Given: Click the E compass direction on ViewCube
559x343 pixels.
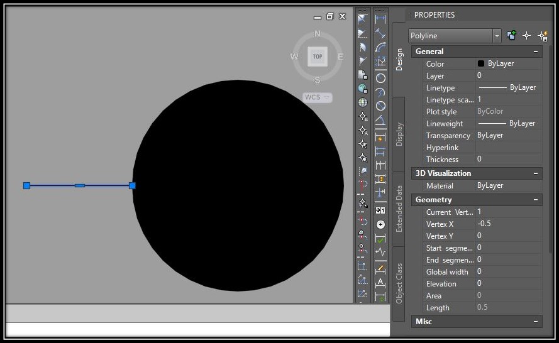Looking at the screenshot, I should tap(340, 57).
